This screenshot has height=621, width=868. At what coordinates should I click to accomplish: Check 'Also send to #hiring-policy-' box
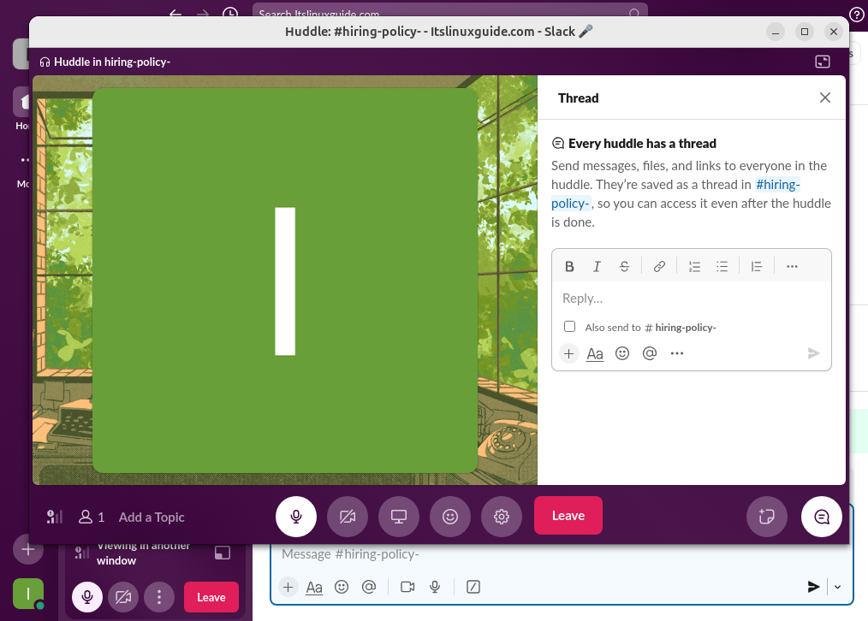[x=570, y=327]
